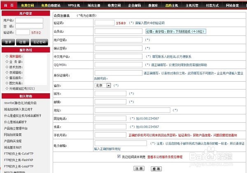Toggle the 我已经阅读并同意 checkbox
Viewport: 247px width, 173px height.
coord(119,156)
